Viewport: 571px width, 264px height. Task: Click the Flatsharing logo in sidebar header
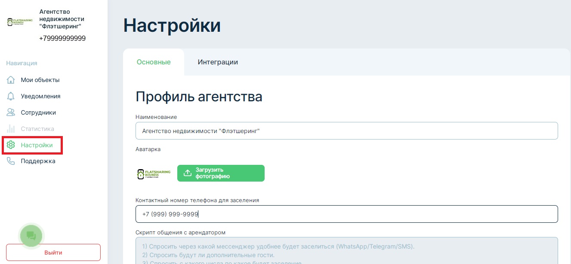coord(20,22)
